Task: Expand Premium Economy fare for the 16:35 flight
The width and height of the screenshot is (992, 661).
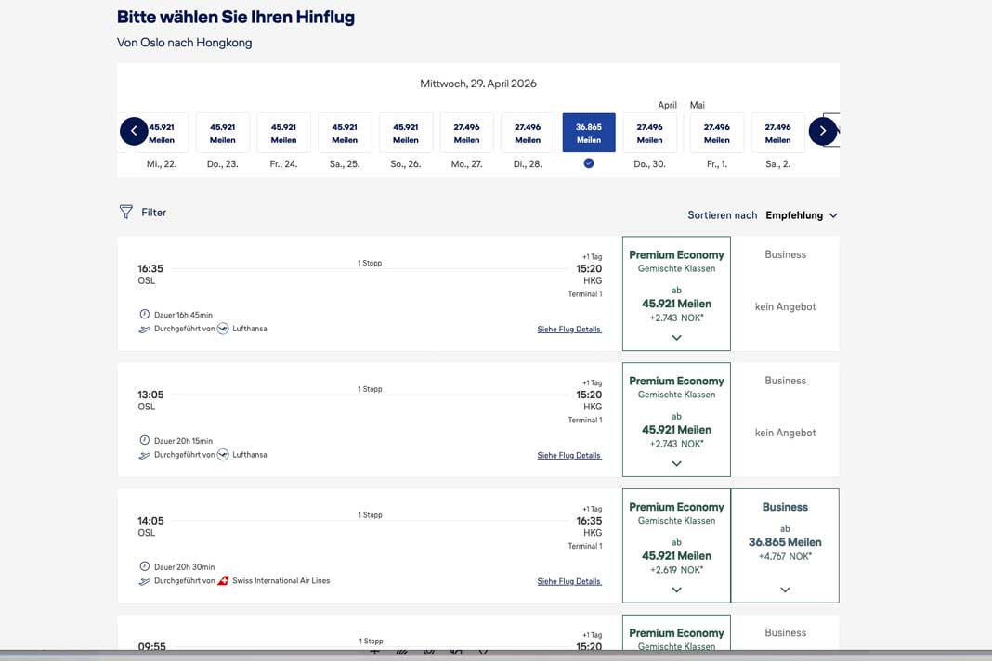Action: 676,338
